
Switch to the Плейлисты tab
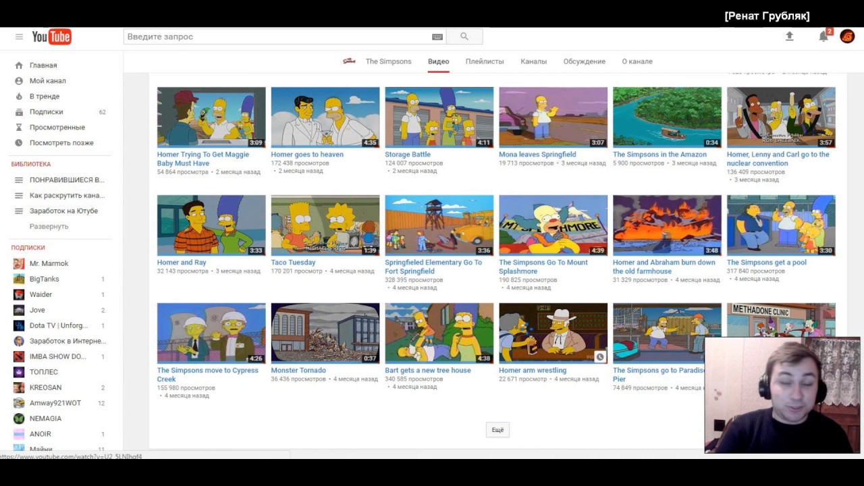tap(485, 61)
